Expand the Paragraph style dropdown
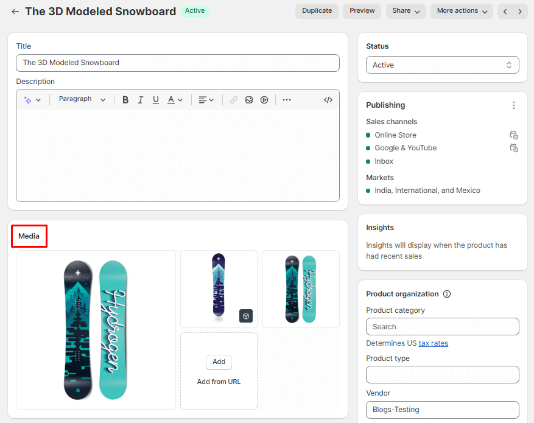The width and height of the screenshot is (534, 423). click(x=82, y=99)
